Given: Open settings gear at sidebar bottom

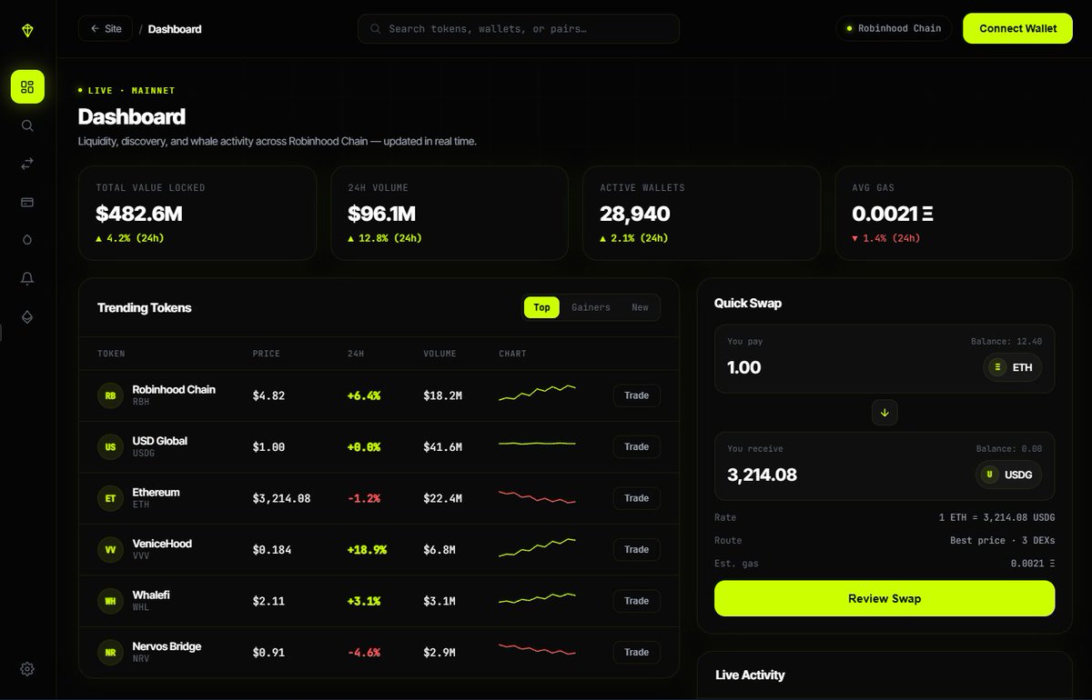Looking at the screenshot, I should coord(27,669).
